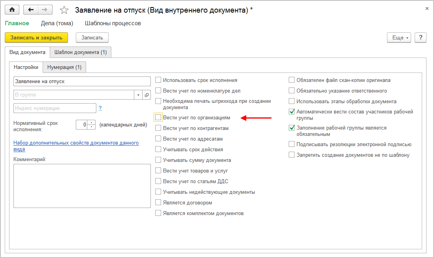Image resolution: width=434 pixels, height=258 pixels.
Task: Navigate forward with the right arrow
Action: (45, 9)
